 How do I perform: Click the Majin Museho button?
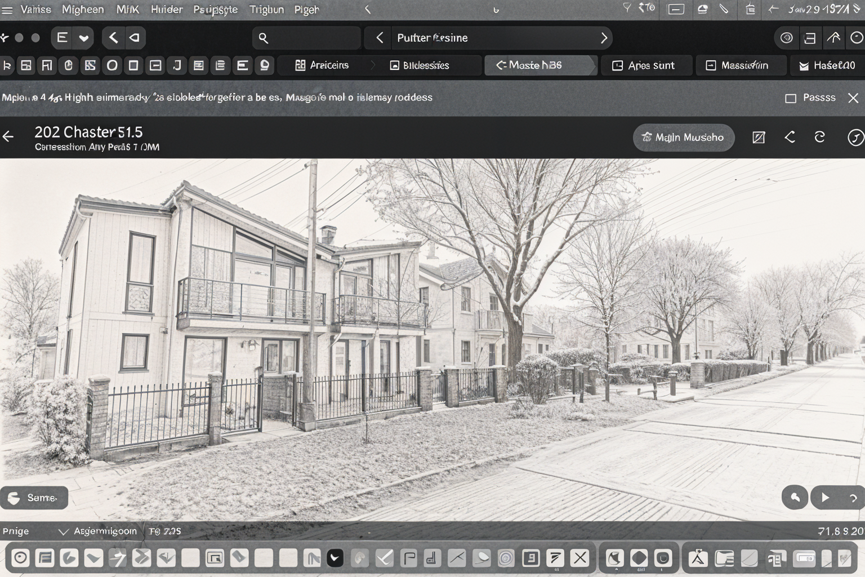(683, 137)
